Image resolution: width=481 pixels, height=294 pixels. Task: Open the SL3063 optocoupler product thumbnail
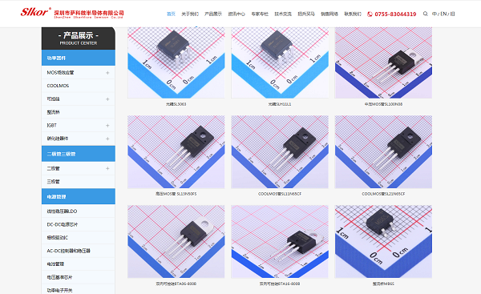[176, 62]
